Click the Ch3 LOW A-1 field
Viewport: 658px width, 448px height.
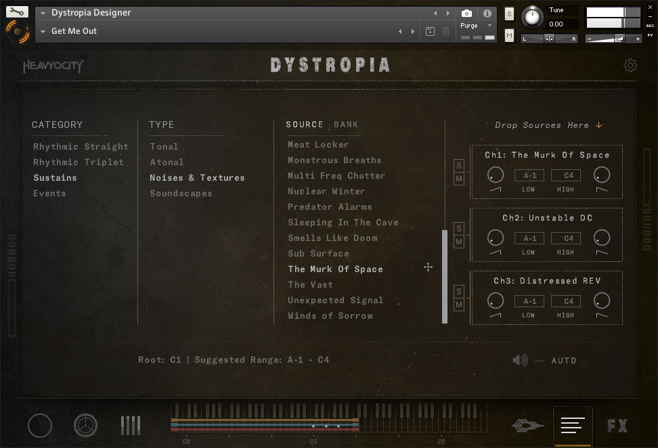(529, 301)
